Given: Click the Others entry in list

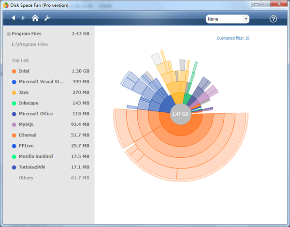Looking at the screenshot, I should (26, 178).
